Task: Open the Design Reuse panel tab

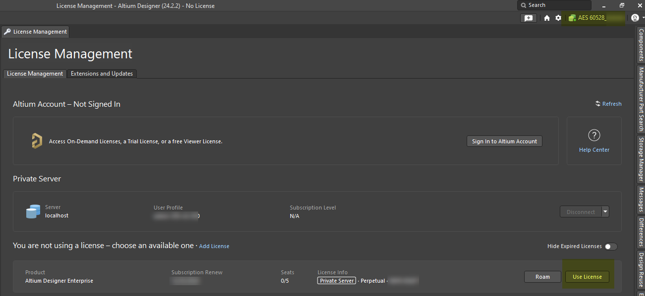Action: tap(641, 270)
